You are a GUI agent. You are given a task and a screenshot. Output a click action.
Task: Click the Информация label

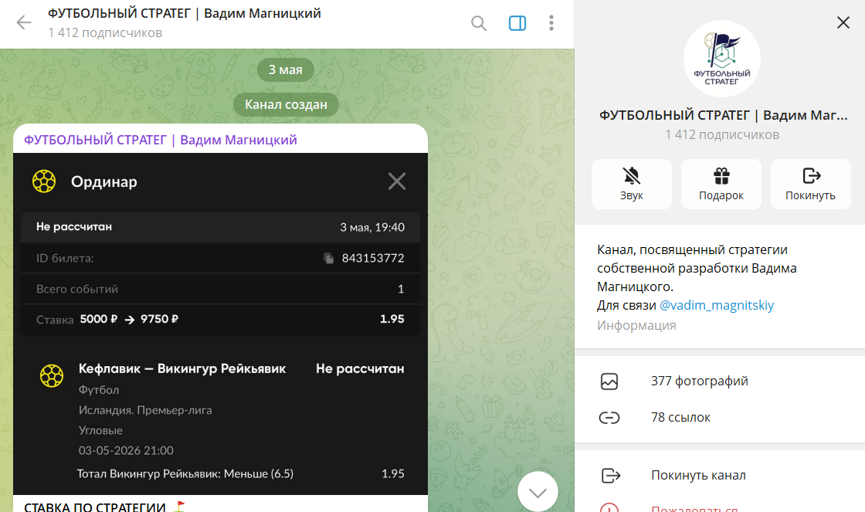[636, 326]
